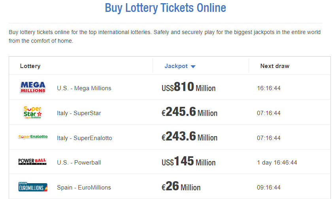Open the U.S. - Mega Millions link
This screenshot has height=199, width=336.
84,88
